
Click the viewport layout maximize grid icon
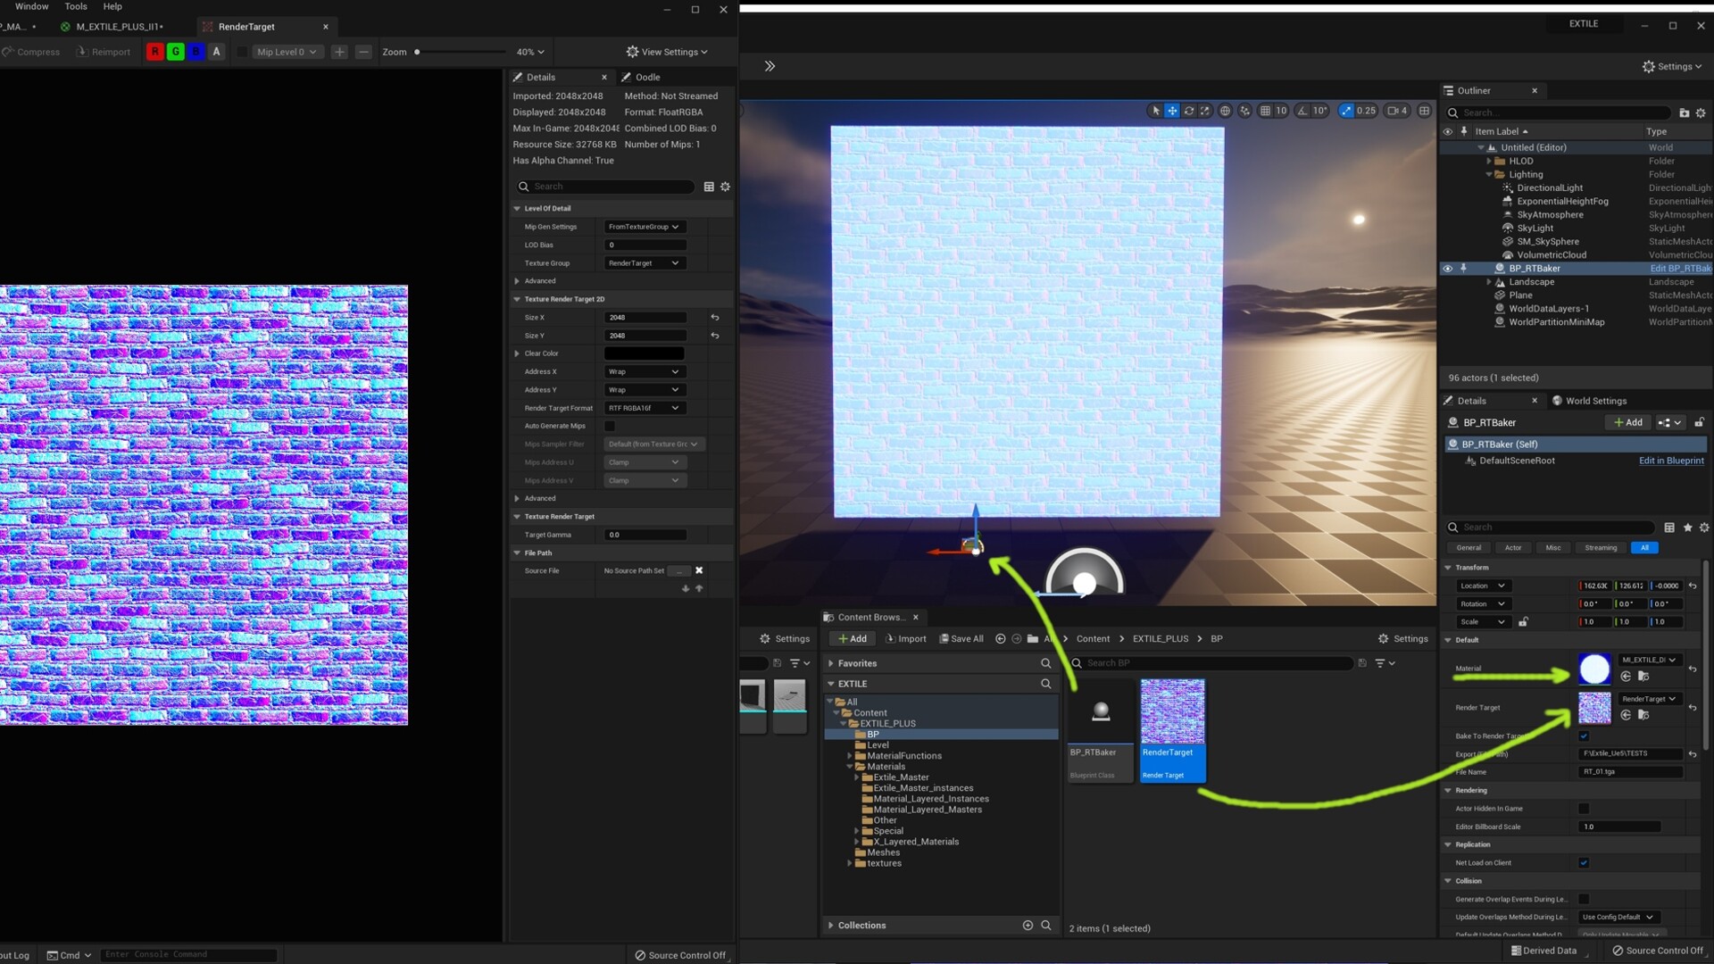point(1425,111)
